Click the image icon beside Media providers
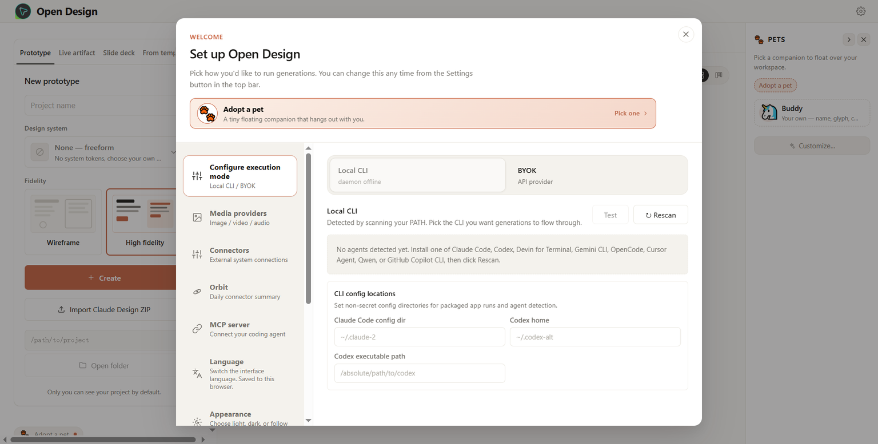Image resolution: width=878 pixels, height=444 pixels. click(197, 217)
